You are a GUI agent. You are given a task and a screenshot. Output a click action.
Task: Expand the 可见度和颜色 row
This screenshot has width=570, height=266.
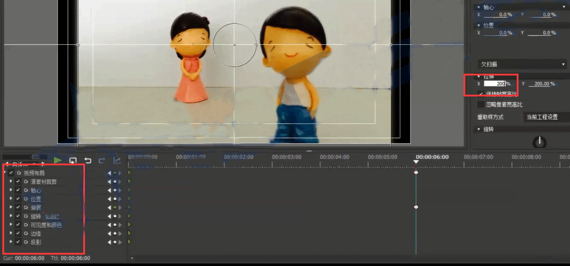coord(11,225)
